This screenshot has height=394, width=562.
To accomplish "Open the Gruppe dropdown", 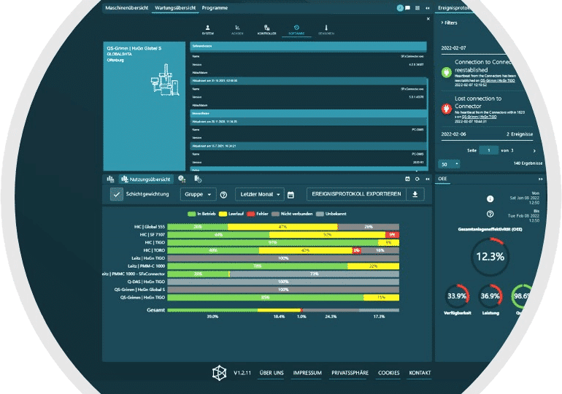I will [199, 194].
